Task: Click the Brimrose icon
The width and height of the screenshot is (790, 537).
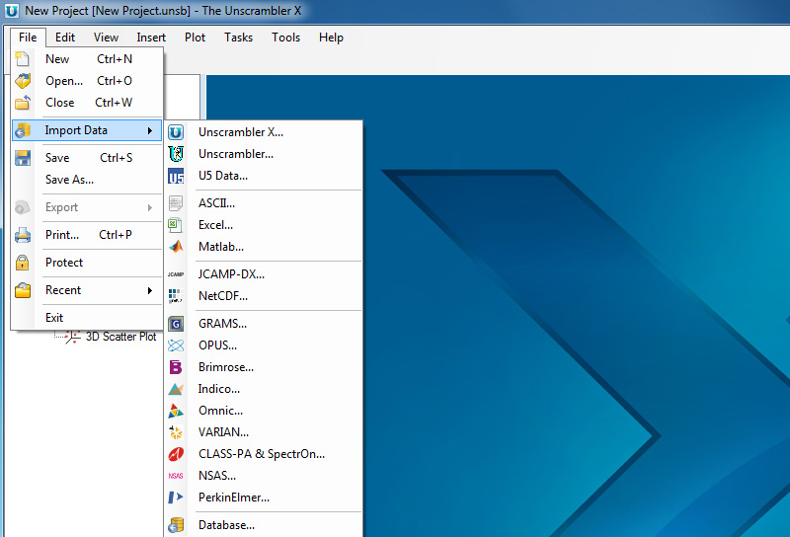Action: tap(176, 367)
